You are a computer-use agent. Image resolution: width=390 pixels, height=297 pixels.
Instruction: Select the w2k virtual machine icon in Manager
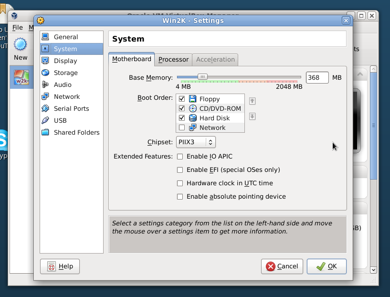click(21, 77)
